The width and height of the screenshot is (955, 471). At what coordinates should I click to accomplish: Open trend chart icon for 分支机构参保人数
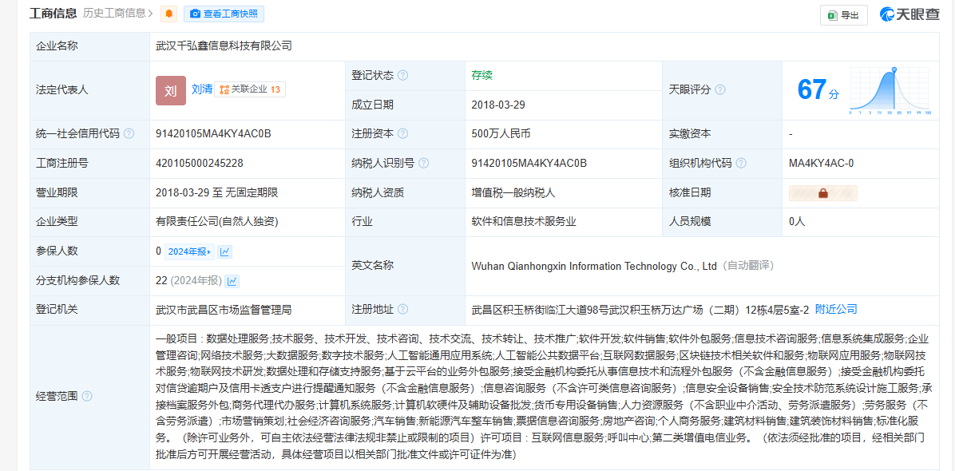click(232, 281)
